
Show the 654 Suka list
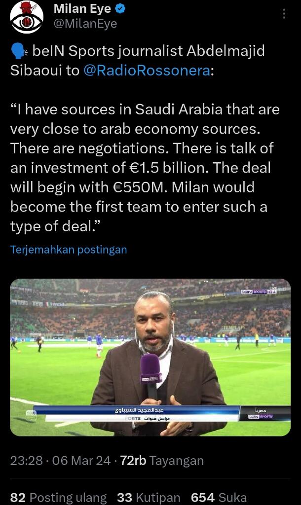click(x=219, y=497)
